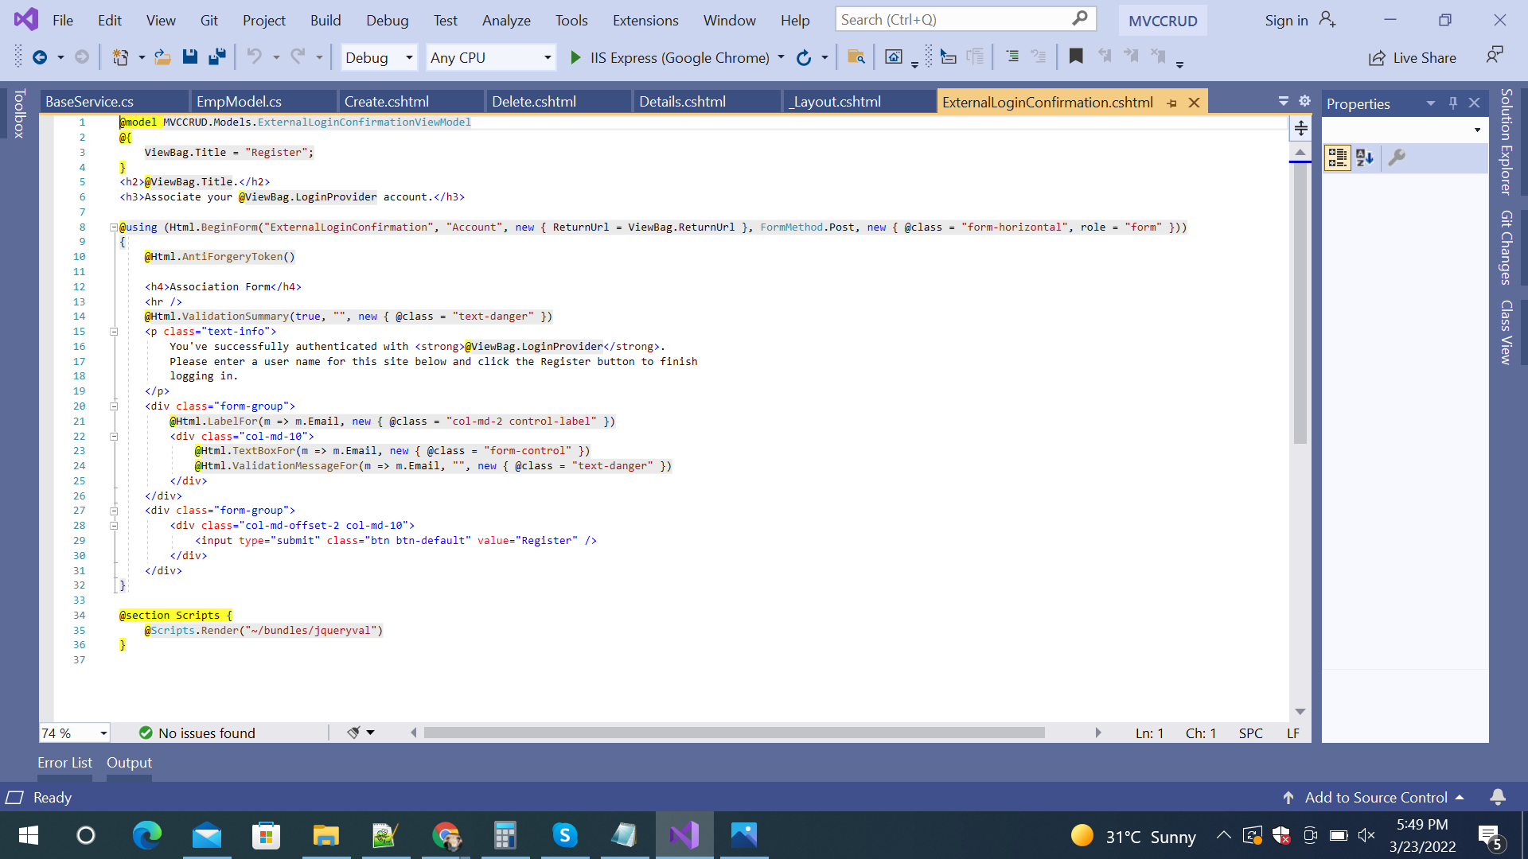Click the Open File folder icon
This screenshot has width=1528, height=859.
coord(162,57)
